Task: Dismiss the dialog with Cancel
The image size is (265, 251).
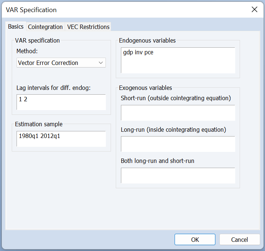Action: (x=240, y=240)
